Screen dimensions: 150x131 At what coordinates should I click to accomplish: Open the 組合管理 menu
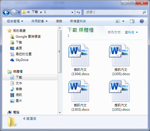tap(15, 21)
